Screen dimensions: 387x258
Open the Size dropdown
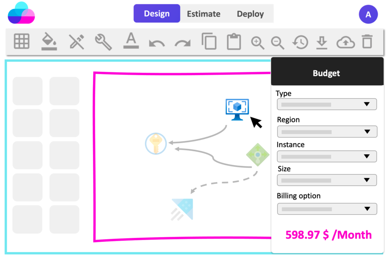pos(327,180)
